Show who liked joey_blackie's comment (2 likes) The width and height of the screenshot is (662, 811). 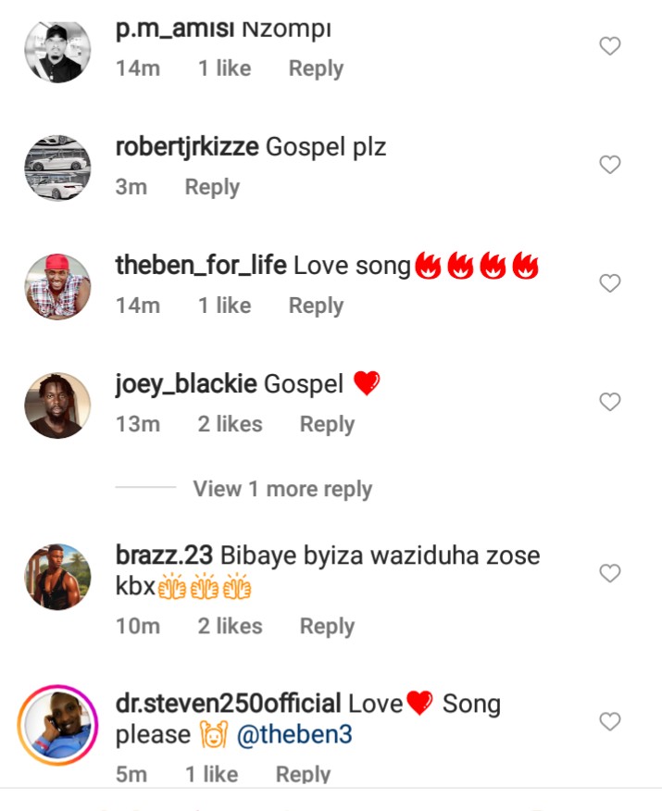230,424
